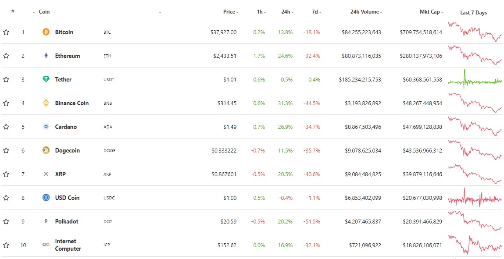Click the USDT ticker symbol
The image size is (504, 259).
109,80
